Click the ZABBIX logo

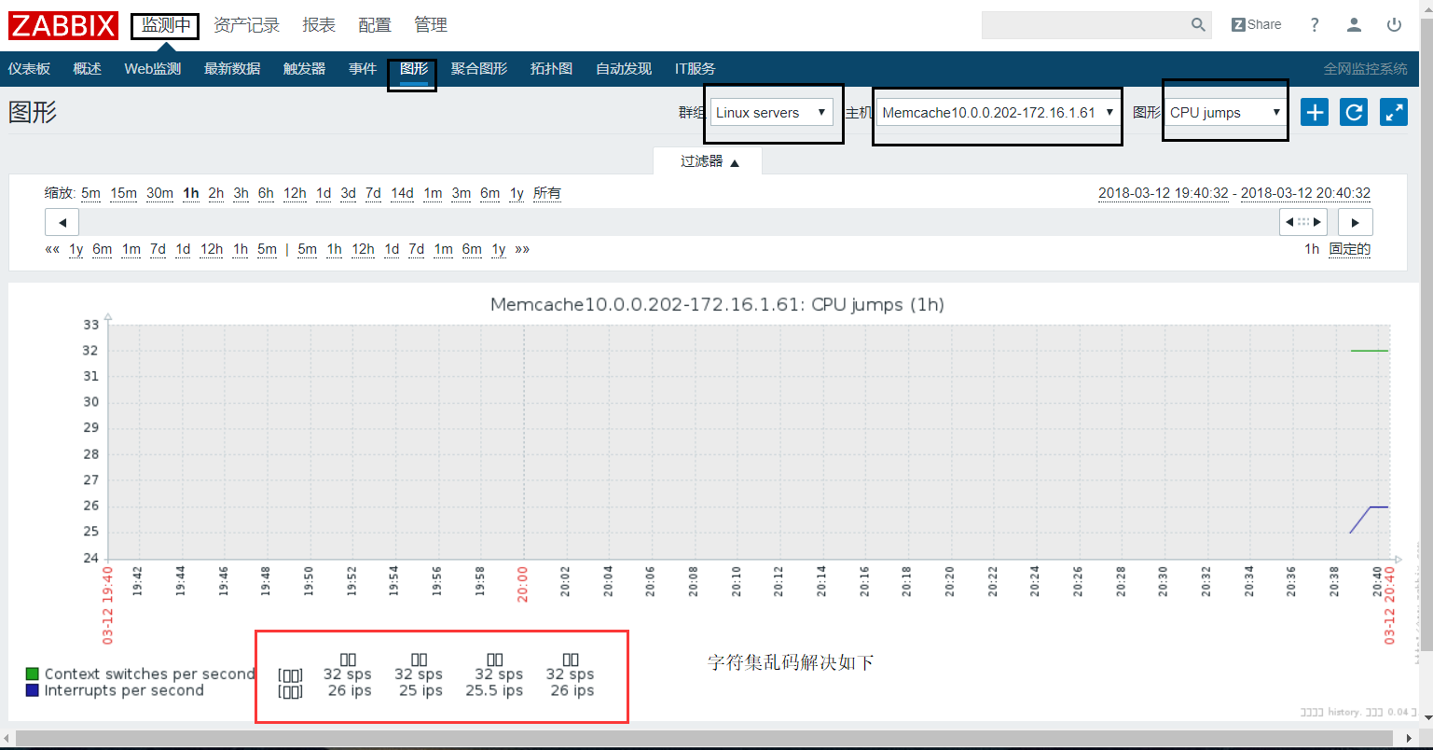[63, 25]
